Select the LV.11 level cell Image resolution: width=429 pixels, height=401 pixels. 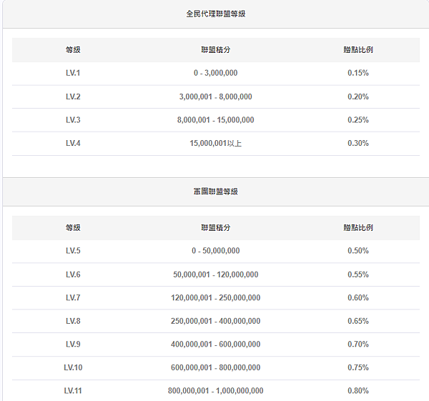click(x=73, y=390)
